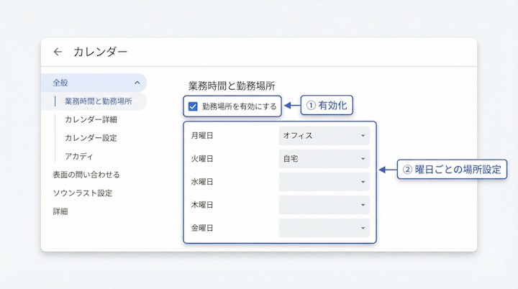Click the 月曜日 row label
This screenshot has width=518, height=289.
(x=202, y=135)
